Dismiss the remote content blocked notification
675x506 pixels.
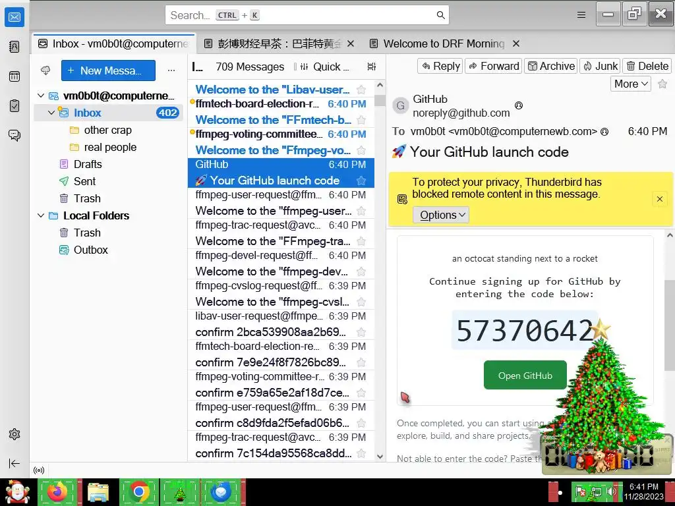tap(659, 199)
